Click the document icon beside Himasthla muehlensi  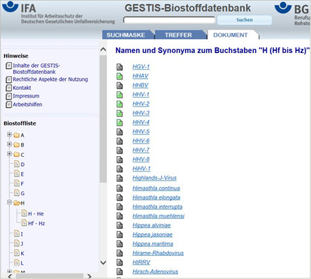tap(120, 216)
